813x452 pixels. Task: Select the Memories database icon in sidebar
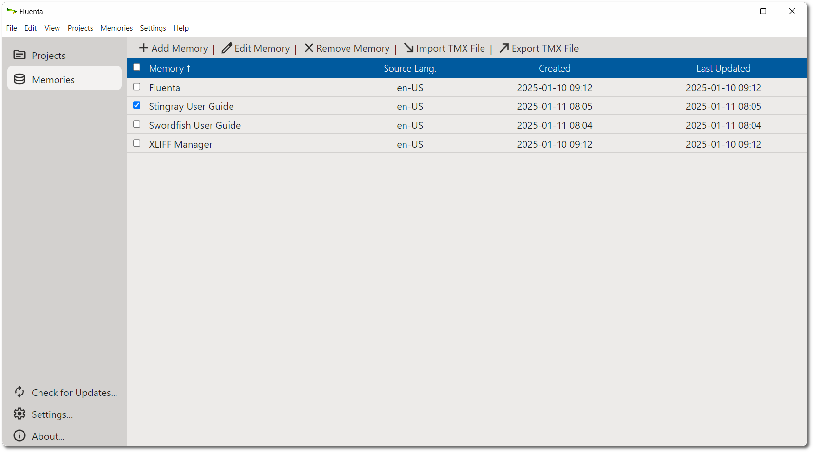coord(19,79)
